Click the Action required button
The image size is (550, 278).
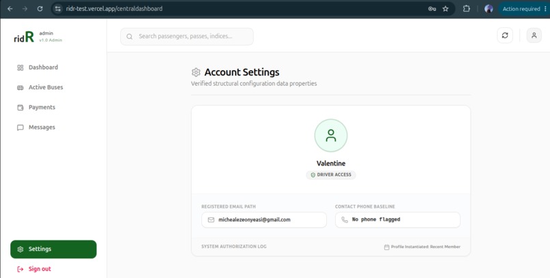click(x=523, y=9)
